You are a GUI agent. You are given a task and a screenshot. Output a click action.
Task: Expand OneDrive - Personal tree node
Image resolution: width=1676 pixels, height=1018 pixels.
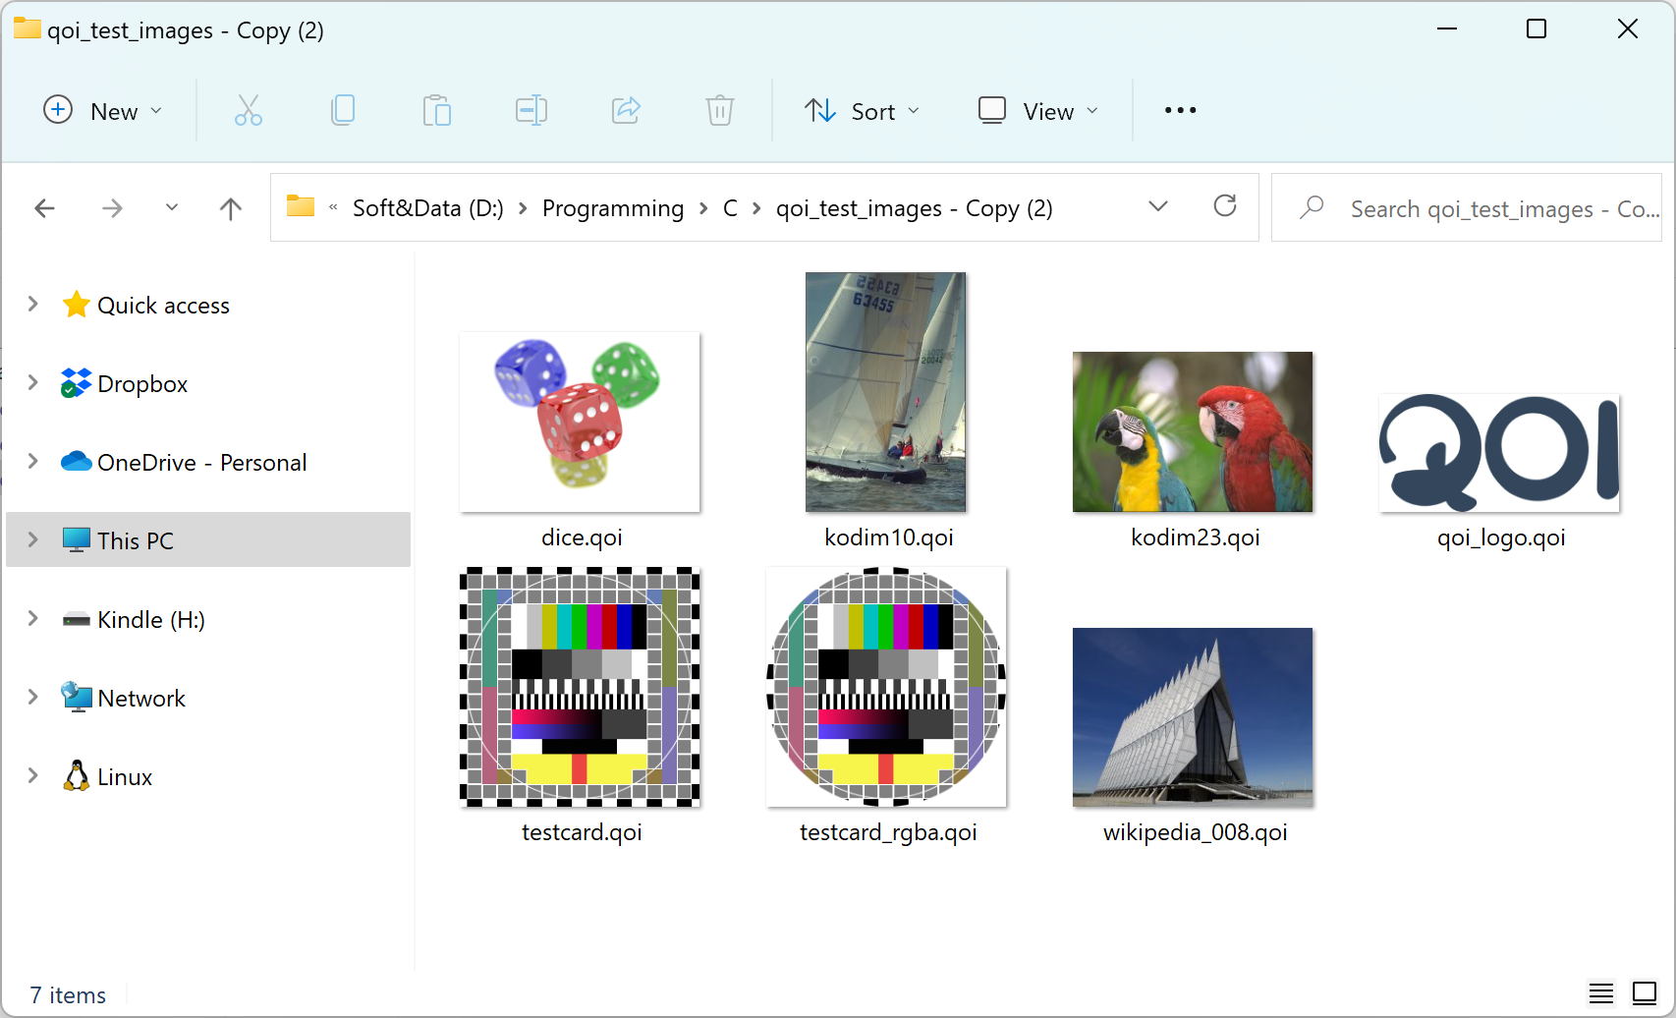[x=32, y=461]
